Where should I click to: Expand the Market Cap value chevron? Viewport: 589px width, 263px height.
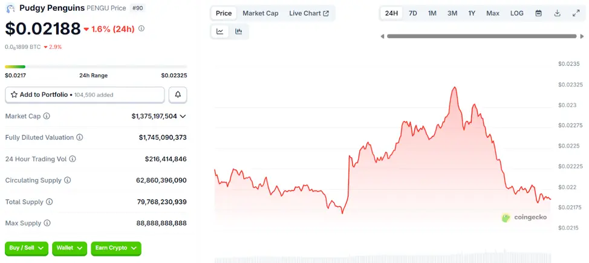(183, 116)
